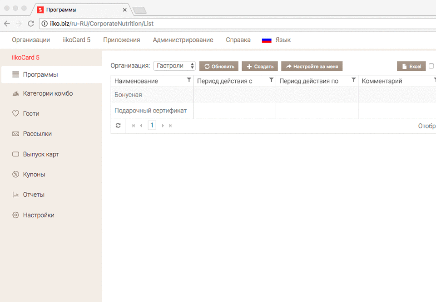Open Гости section in sidebar
This screenshot has height=302, width=436.
click(x=31, y=114)
